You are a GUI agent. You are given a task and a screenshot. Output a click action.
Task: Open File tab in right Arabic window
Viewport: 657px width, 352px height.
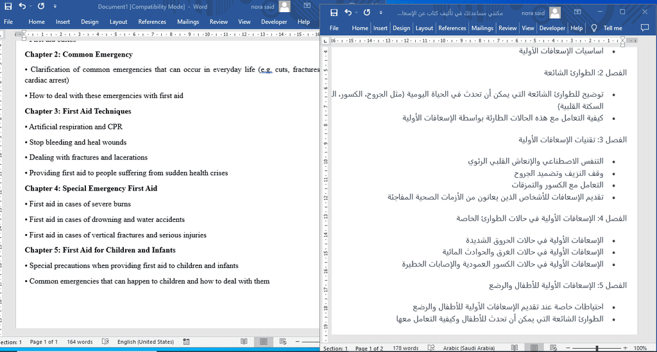[334, 28]
